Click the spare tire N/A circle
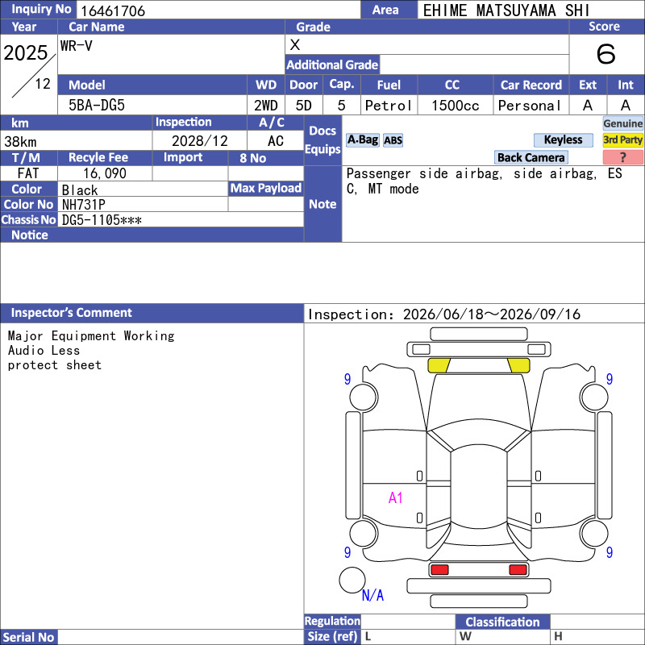The height and width of the screenshot is (645, 645). pyautogui.click(x=352, y=580)
